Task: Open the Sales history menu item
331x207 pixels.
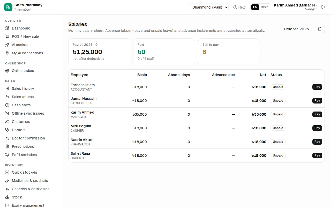Action: coord(31,88)
